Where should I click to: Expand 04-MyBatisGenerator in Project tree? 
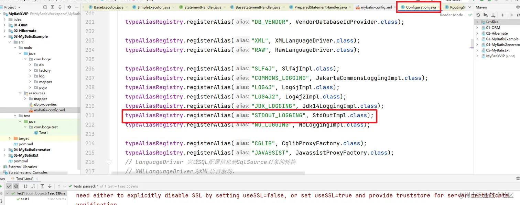pos(4,149)
